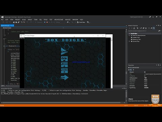
Task: Click the IsConstant property row
Action: pyautogui.click(x=145, y=80)
